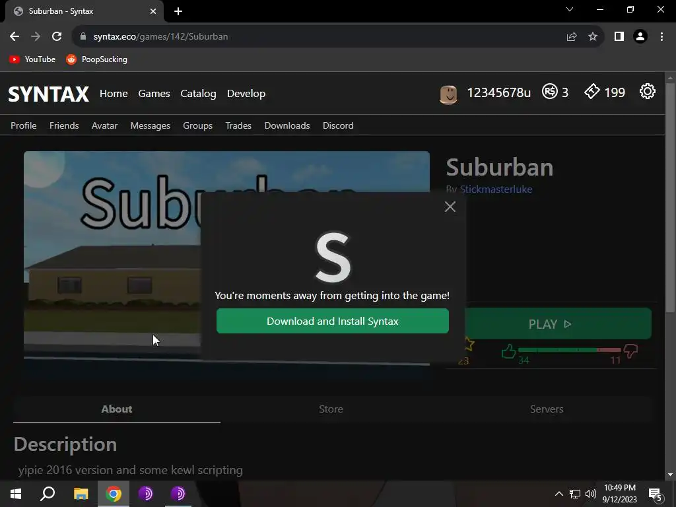The image size is (676, 507).
Task: Open creator Stickmasterluke's profile
Action: pyautogui.click(x=496, y=189)
